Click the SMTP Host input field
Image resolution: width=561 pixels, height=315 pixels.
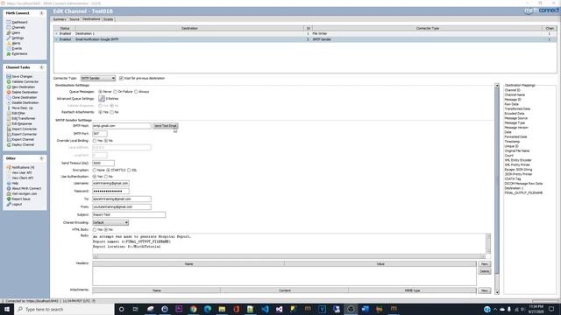pos(122,126)
